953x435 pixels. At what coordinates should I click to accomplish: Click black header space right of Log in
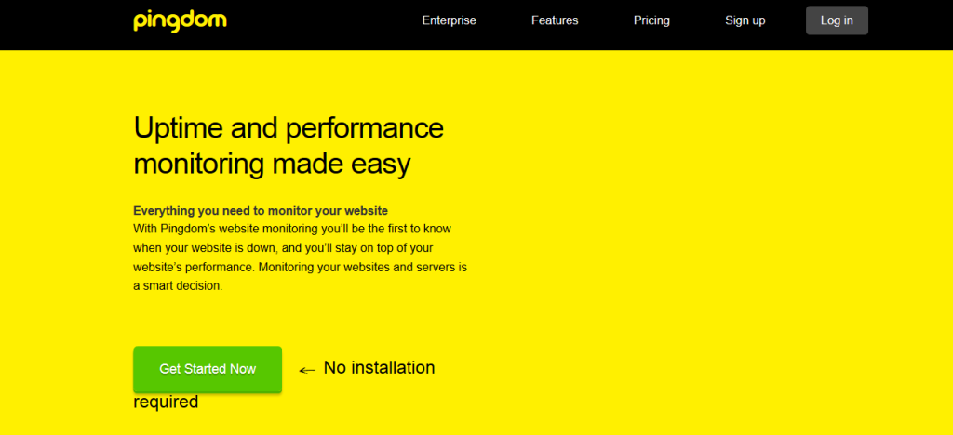(x=910, y=20)
